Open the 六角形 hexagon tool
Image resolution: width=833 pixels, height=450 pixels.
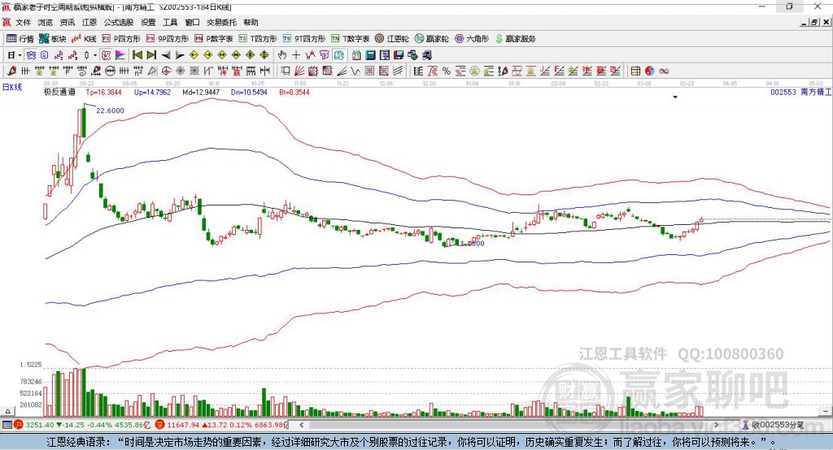tap(471, 38)
